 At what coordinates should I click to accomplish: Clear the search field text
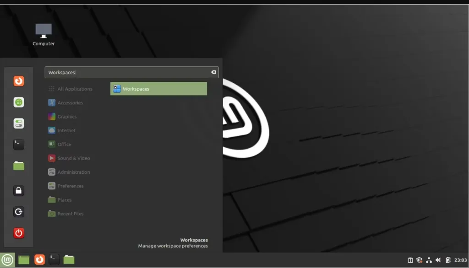[213, 72]
